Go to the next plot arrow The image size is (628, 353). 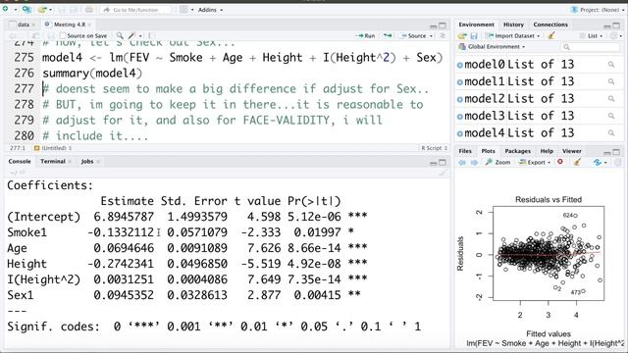pyautogui.click(x=474, y=162)
